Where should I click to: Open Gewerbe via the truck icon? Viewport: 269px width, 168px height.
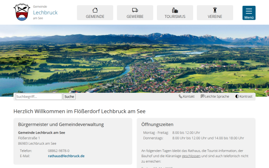tap(135, 10)
